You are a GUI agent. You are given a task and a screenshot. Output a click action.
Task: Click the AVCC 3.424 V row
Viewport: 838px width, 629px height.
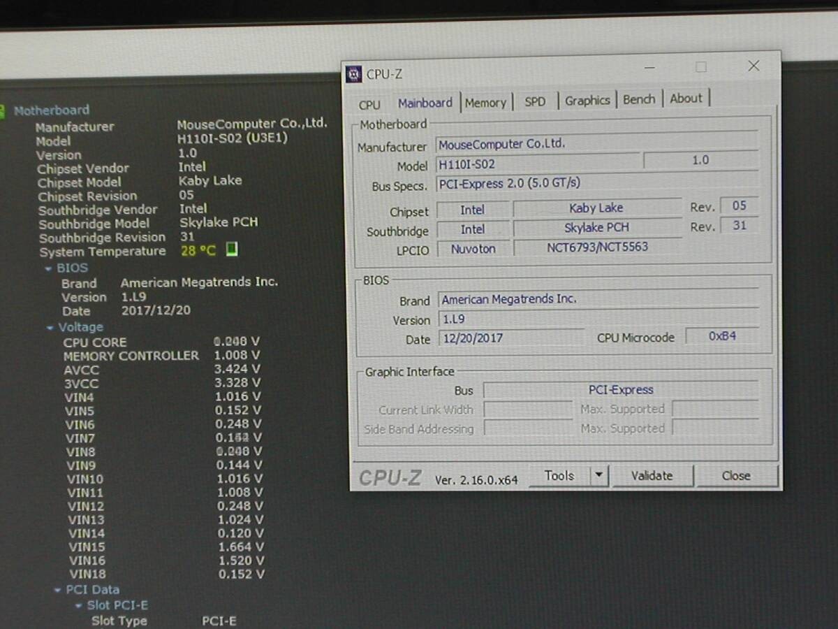tap(162, 369)
